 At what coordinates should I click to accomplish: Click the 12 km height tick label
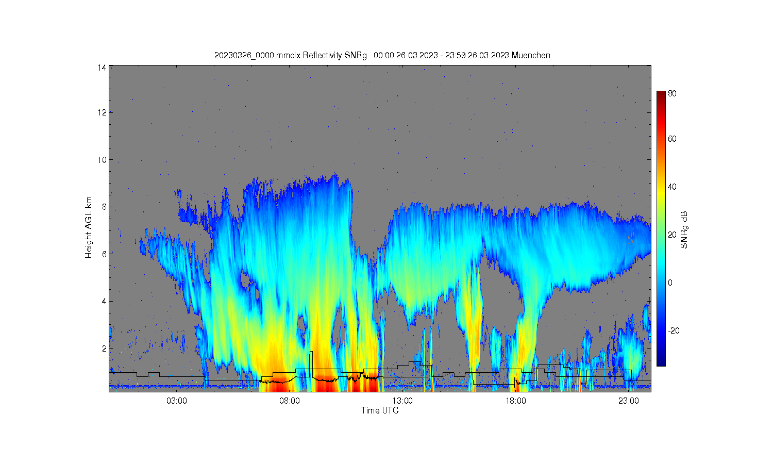pyautogui.click(x=102, y=112)
